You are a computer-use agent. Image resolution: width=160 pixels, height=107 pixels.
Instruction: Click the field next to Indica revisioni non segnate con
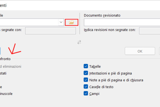coord(149,31)
